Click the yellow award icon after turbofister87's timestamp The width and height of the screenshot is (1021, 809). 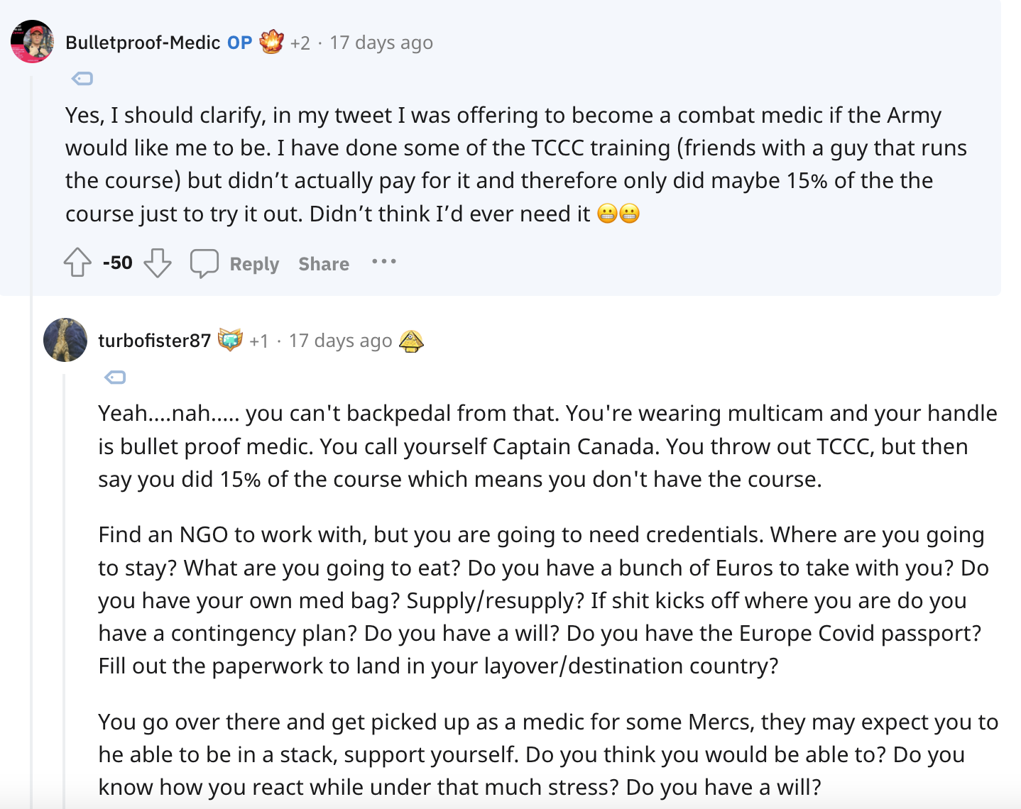[411, 341]
